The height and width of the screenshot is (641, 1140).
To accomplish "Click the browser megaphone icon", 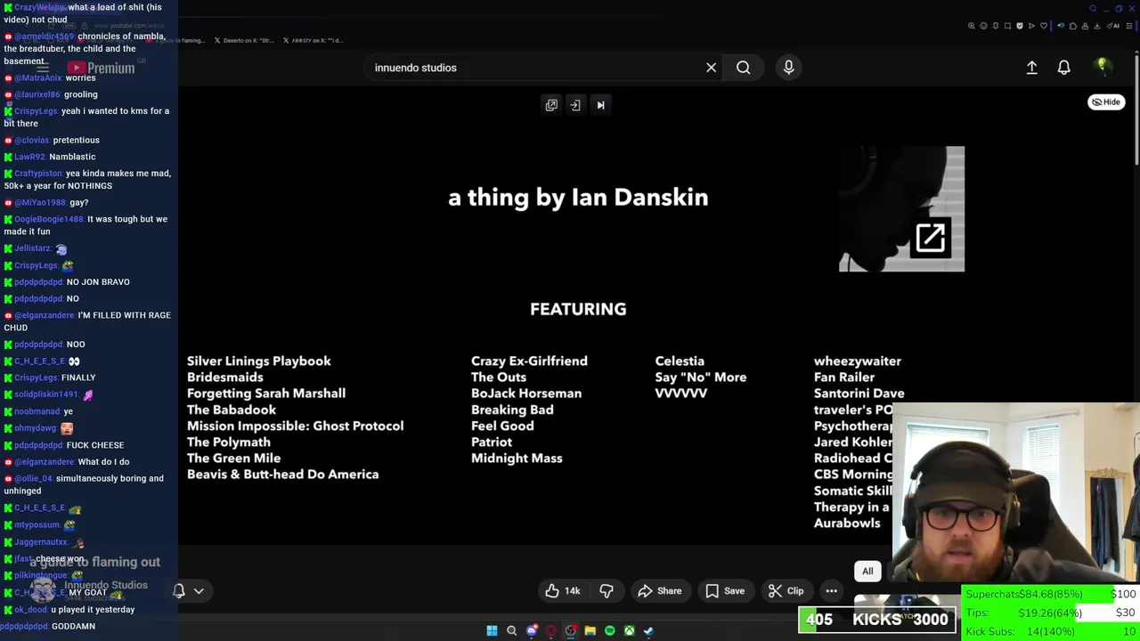I will click(1061, 26).
